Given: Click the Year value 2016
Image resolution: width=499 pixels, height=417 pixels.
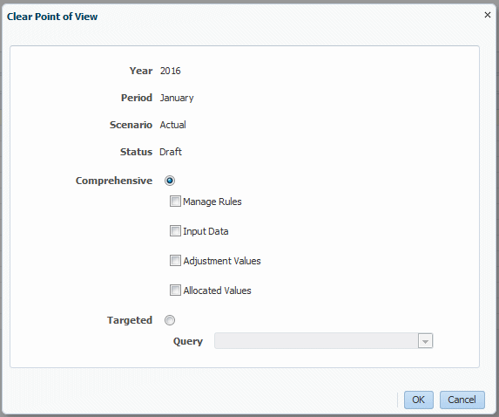Looking at the screenshot, I should [x=171, y=71].
